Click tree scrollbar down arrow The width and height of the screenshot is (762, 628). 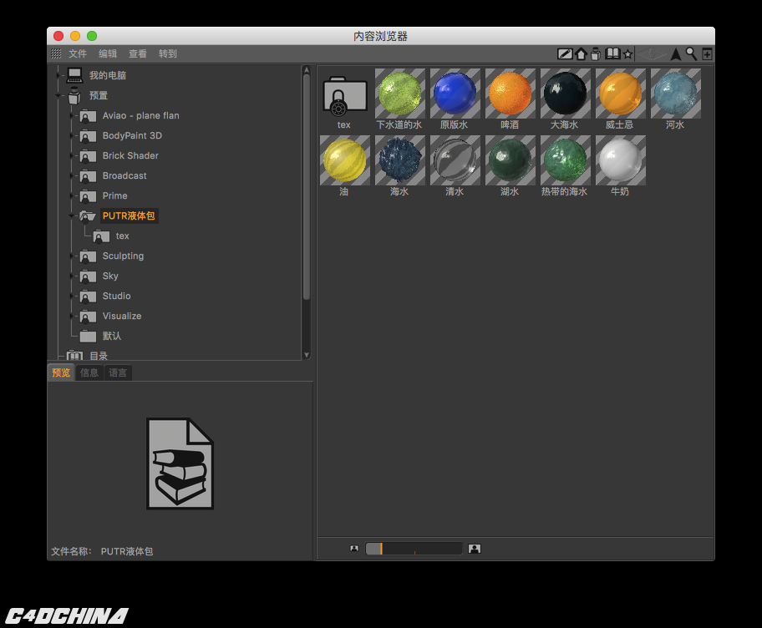click(x=307, y=355)
